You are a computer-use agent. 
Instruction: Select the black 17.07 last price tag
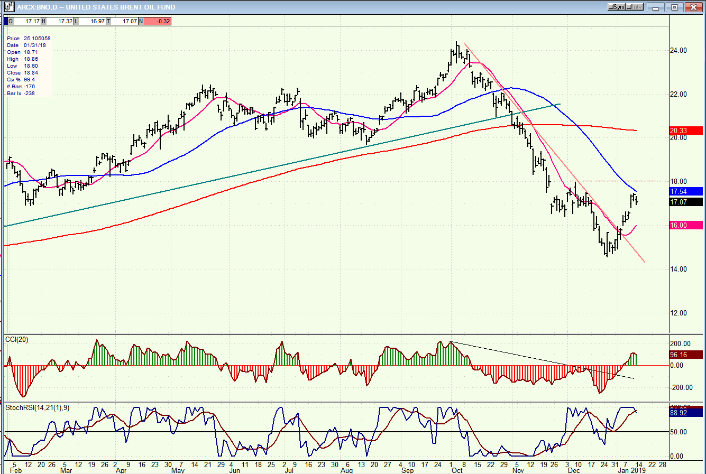coord(685,202)
